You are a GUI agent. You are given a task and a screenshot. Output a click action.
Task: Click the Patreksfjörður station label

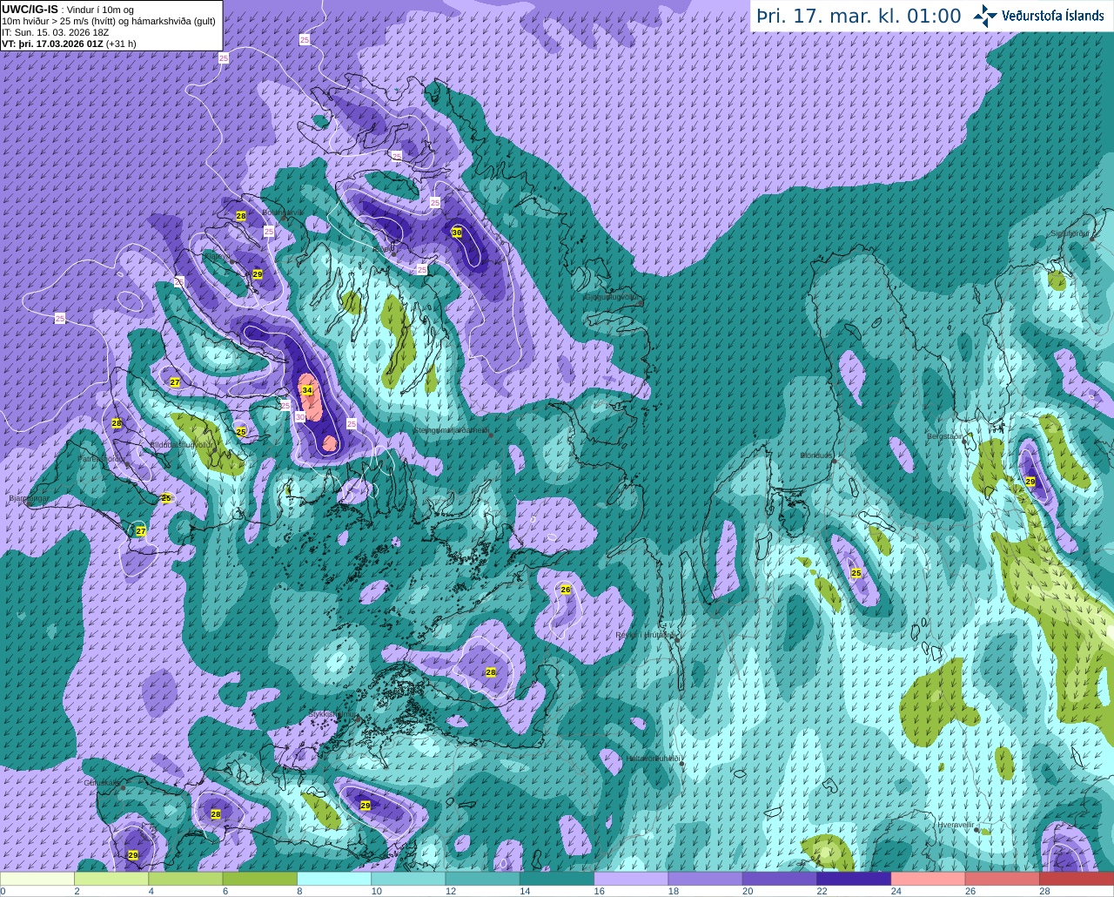(104, 458)
